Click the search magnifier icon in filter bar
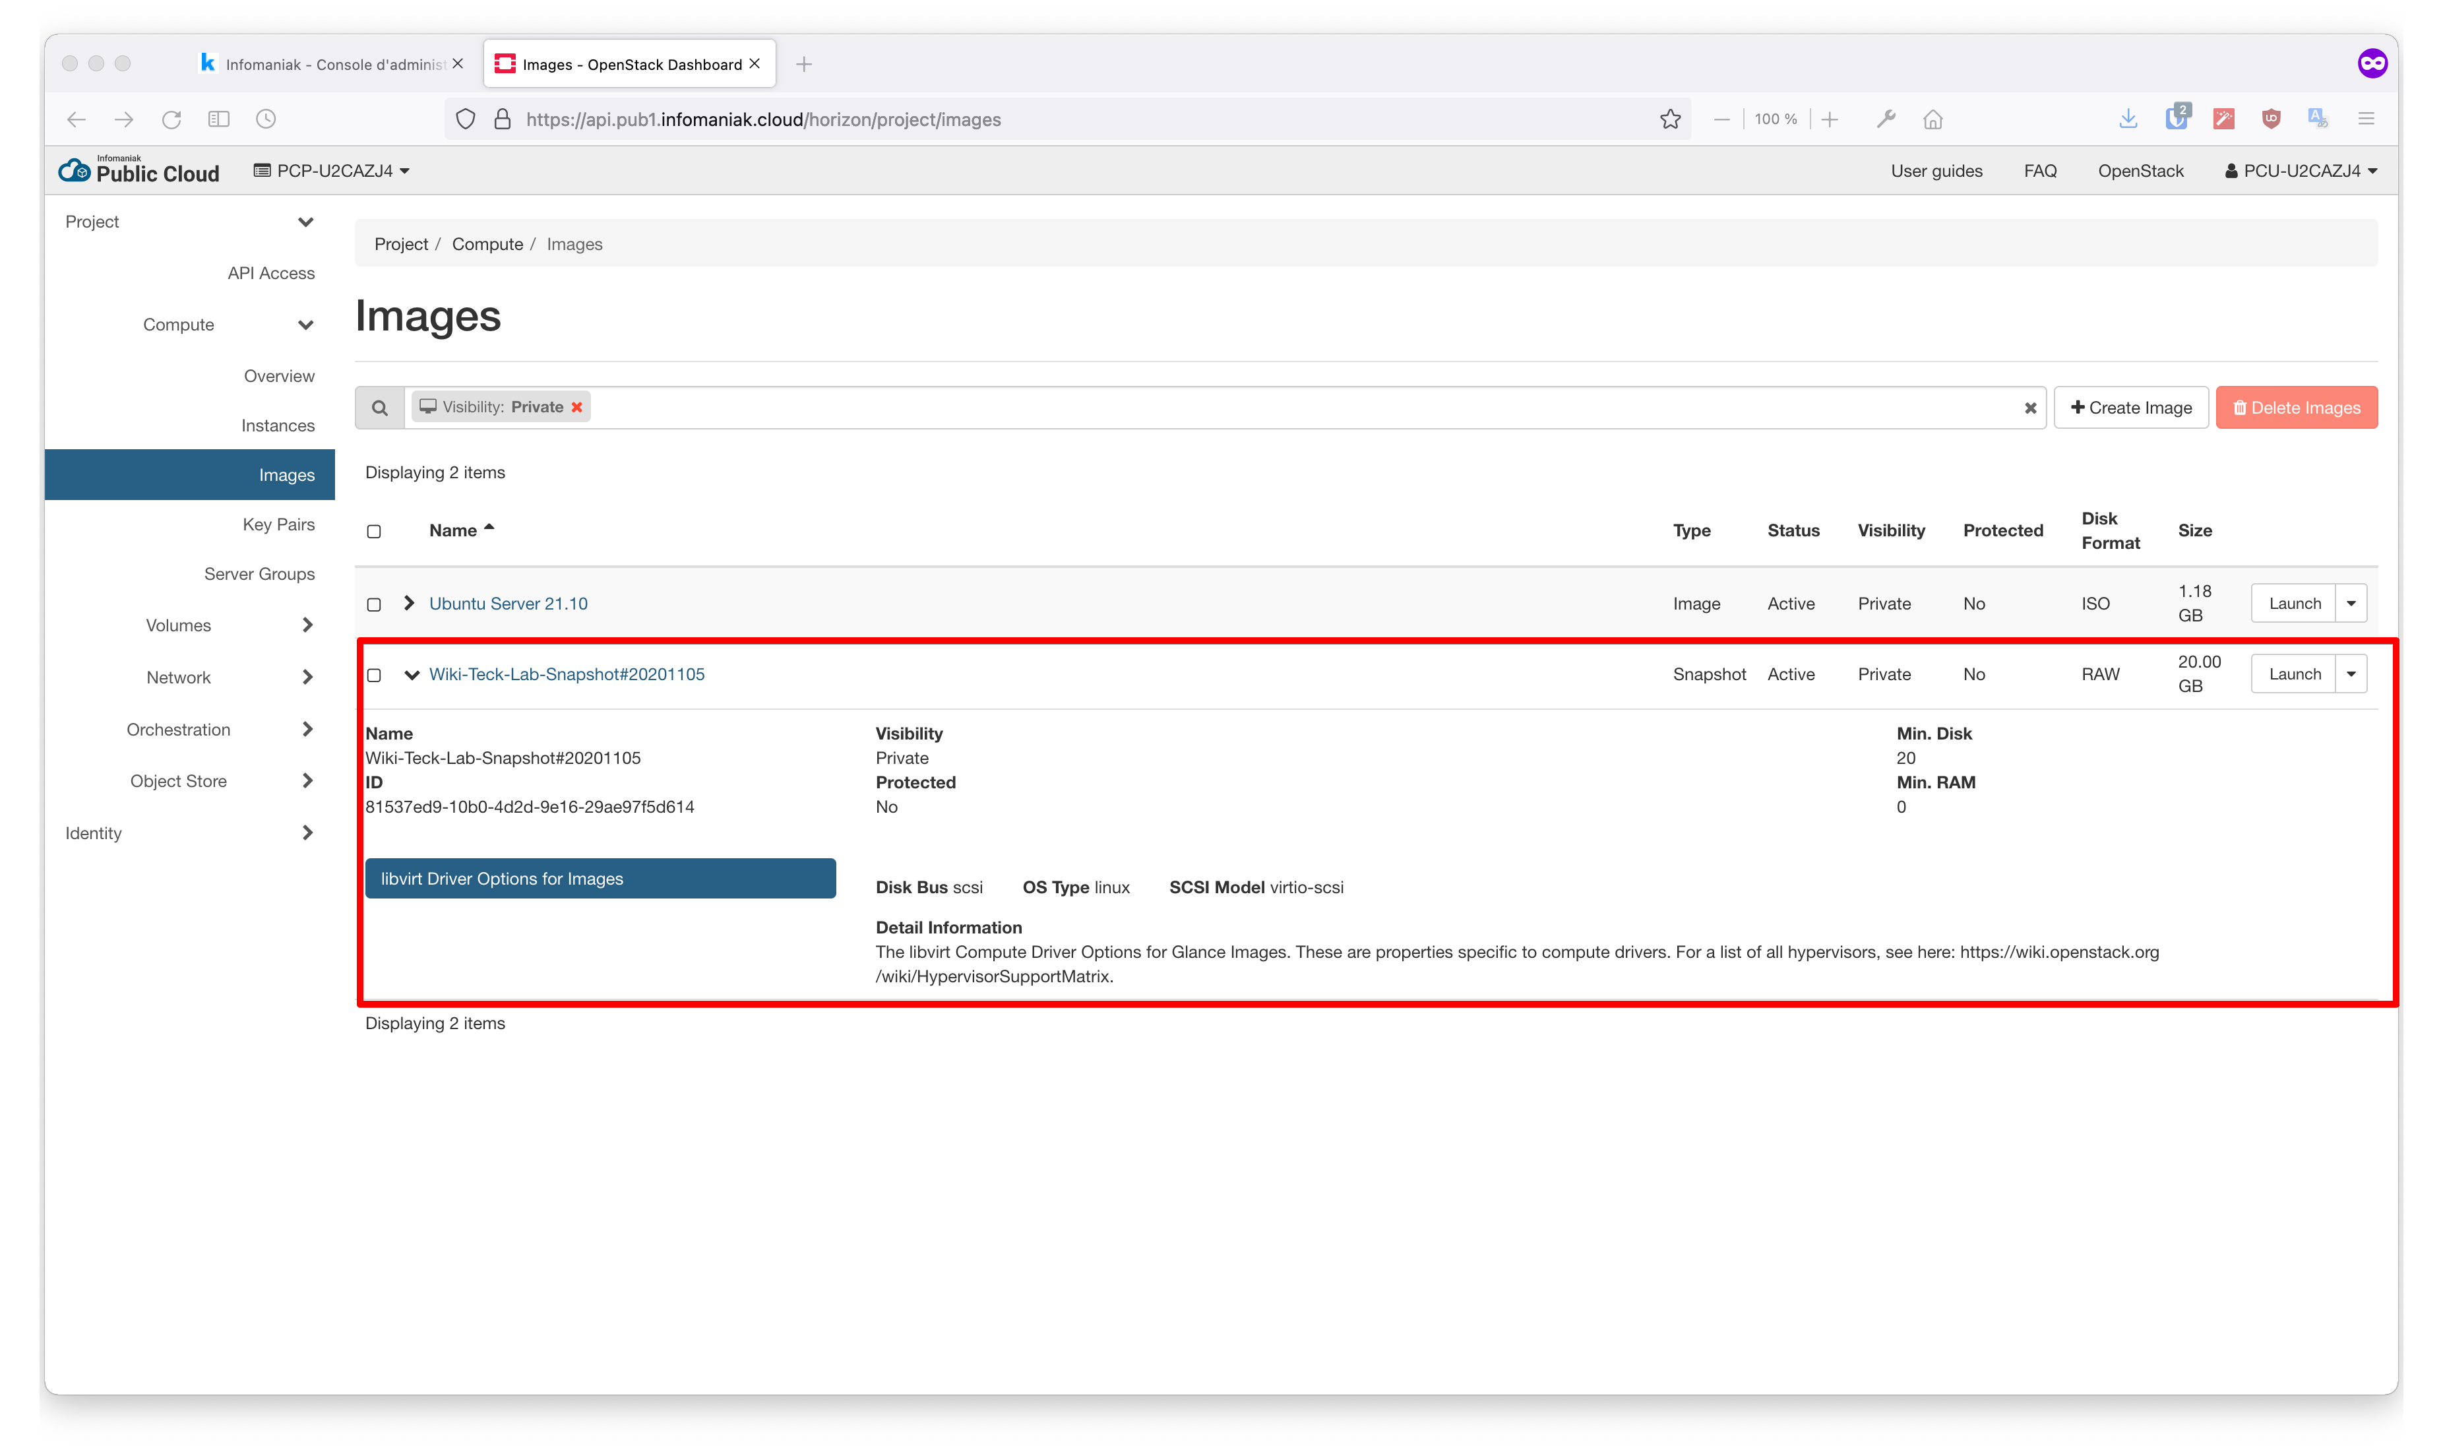The height and width of the screenshot is (1450, 2443). pos(380,408)
